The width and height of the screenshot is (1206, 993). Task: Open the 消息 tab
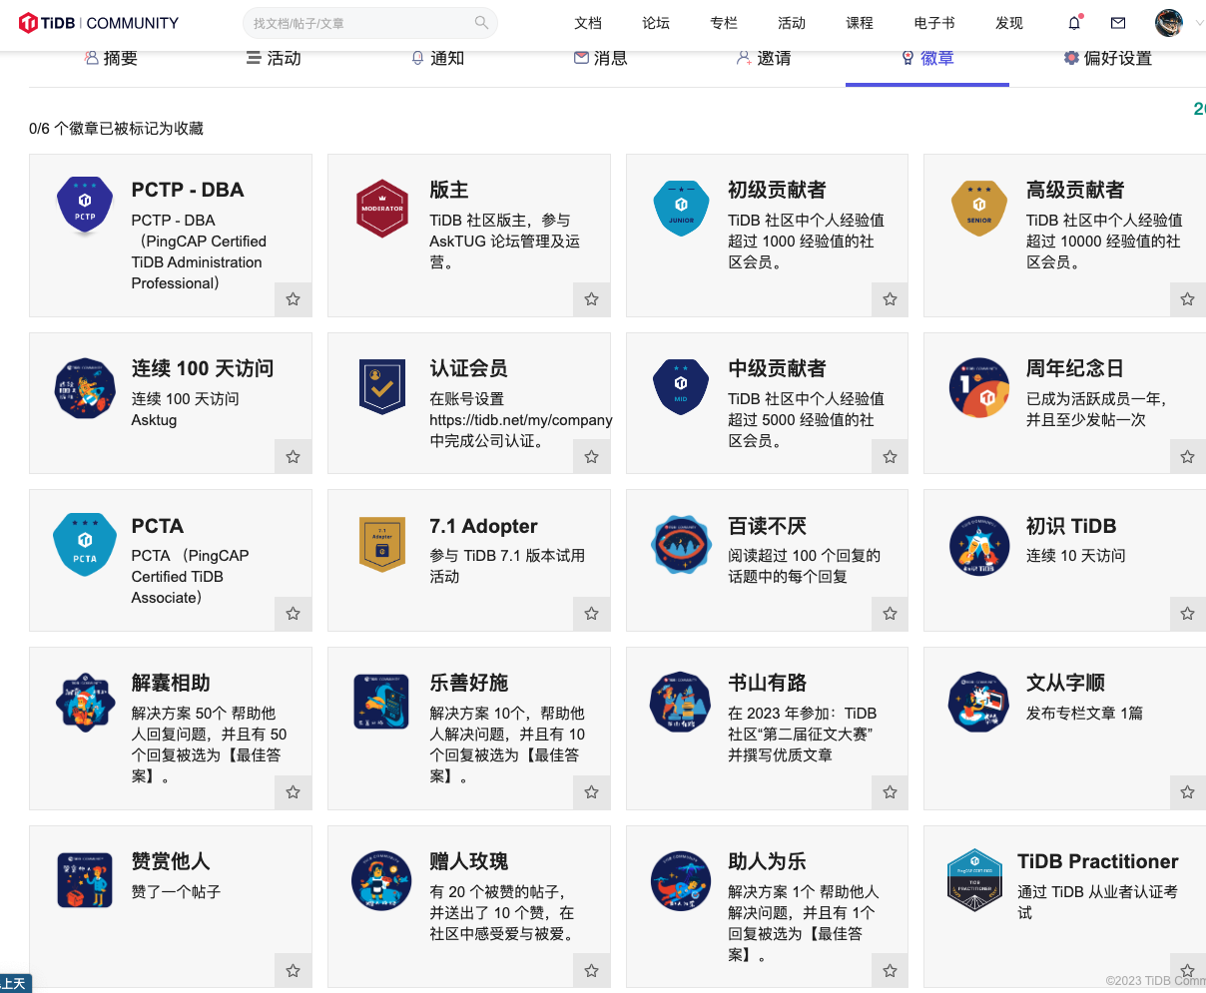coord(601,59)
